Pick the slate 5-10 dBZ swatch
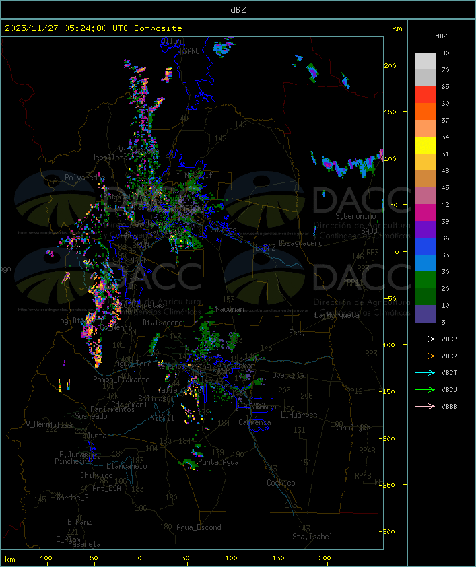Viewport: 476px width, 567px height. pos(425,314)
